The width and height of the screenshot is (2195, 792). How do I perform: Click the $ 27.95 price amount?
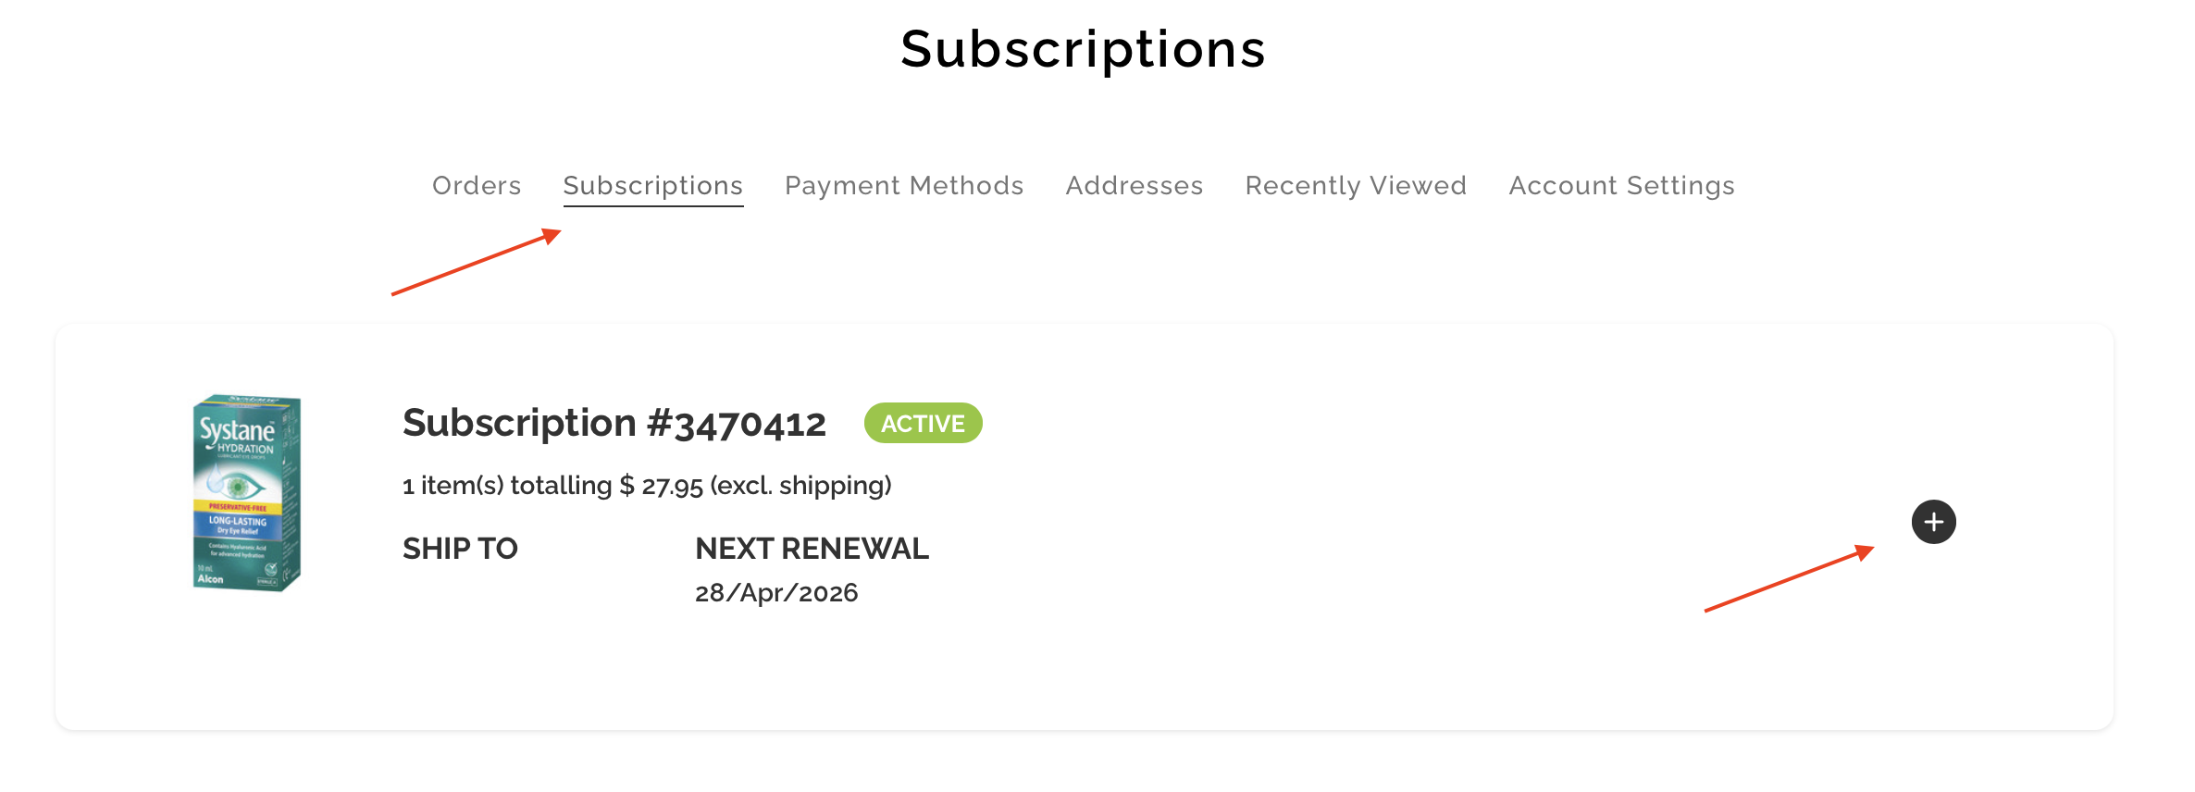coord(661,486)
